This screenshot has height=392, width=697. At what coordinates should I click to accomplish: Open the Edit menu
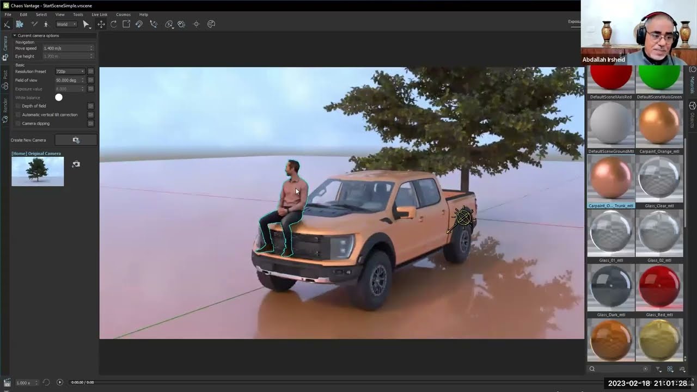coord(23,15)
